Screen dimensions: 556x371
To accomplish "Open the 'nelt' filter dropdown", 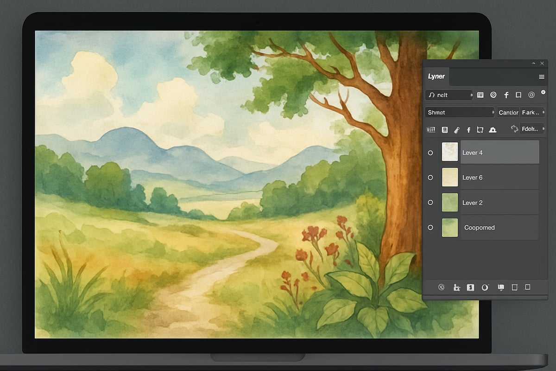I will [x=449, y=95].
